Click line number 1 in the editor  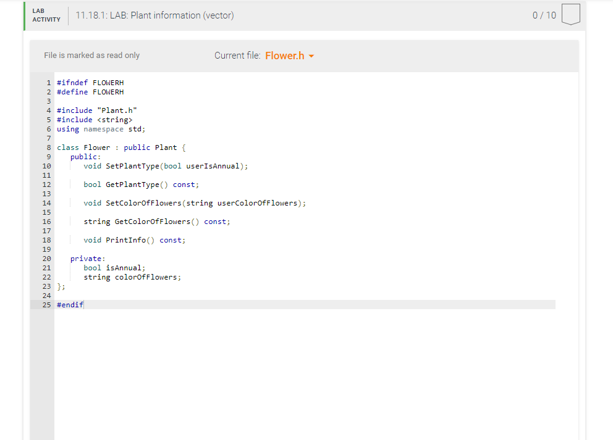click(x=49, y=82)
